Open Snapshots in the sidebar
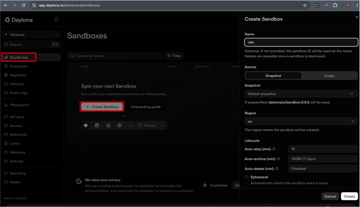Viewport: 360px width, 207px height. 19,66
